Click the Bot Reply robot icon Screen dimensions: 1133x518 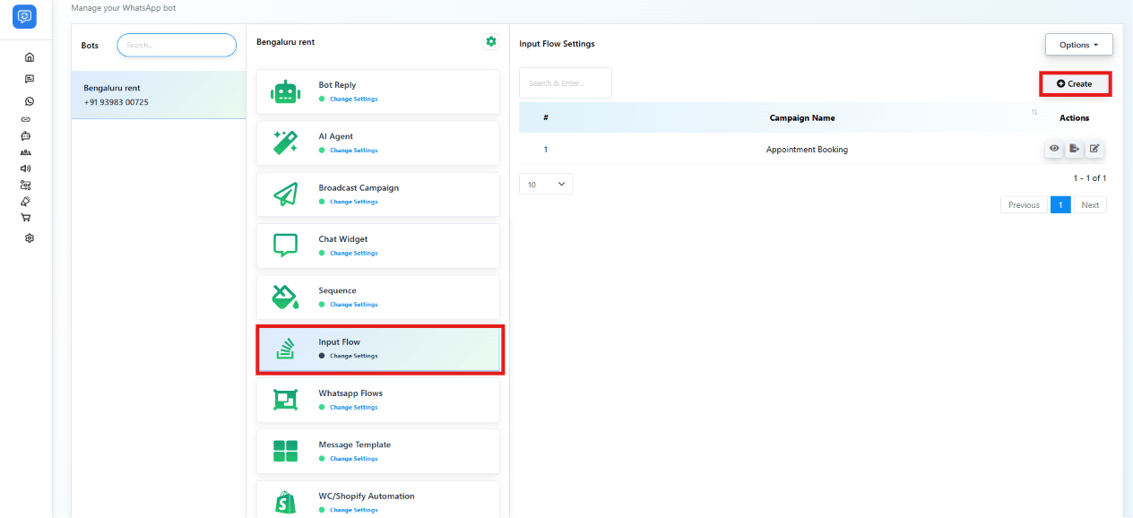click(x=285, y=91)
